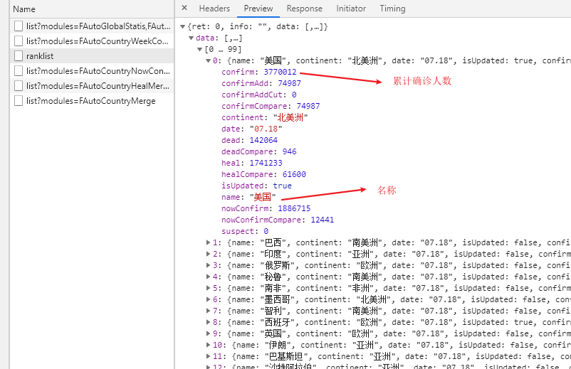The width and height of the screenshot is (571, 369).
Task: Close the request details panel
Action: pos(184,8)
